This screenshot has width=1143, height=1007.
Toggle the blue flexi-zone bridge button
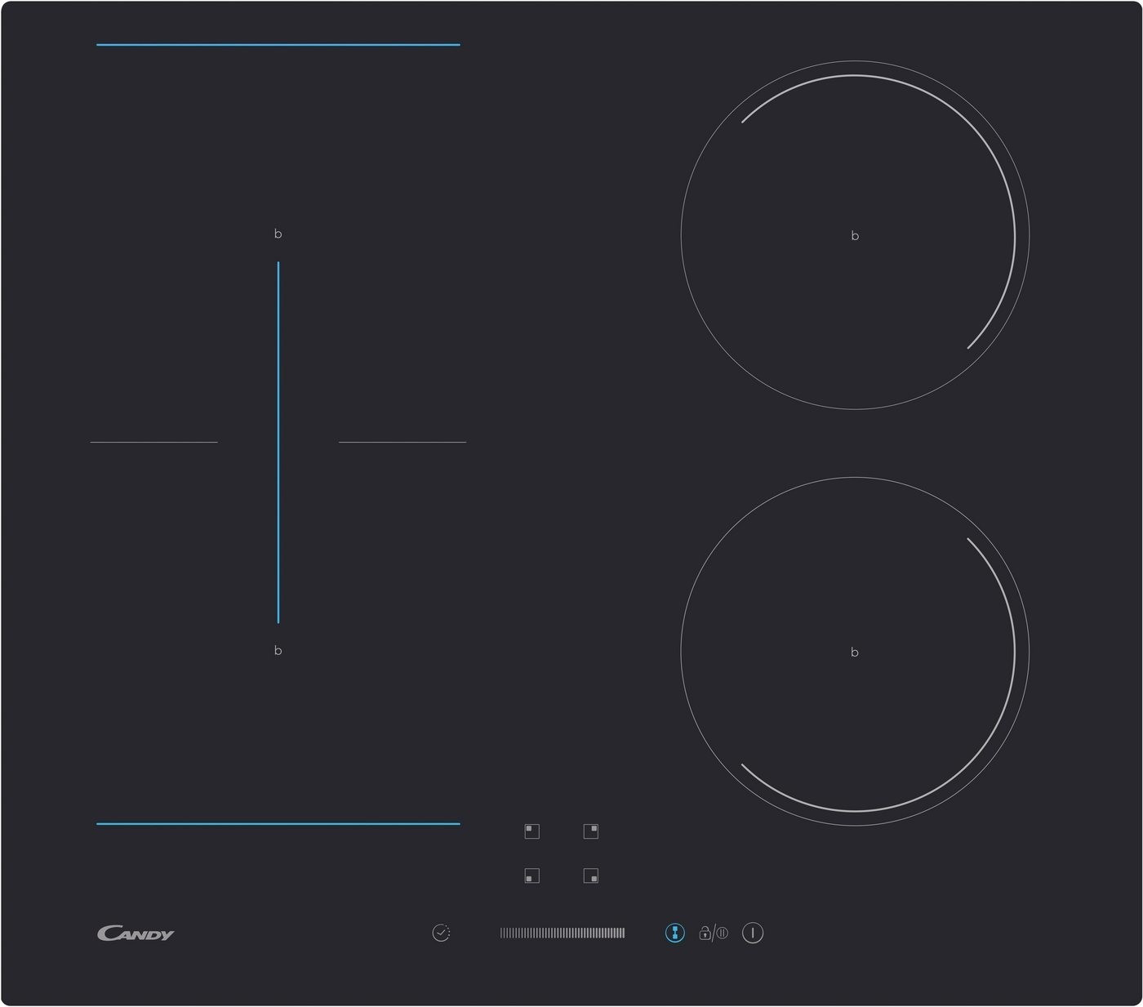pyautogui.click(x=674, y=933)
